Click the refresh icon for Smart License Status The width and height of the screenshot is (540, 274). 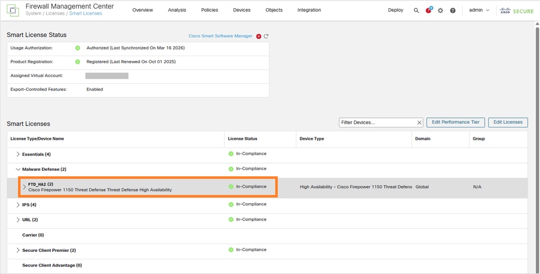[x=266, y=36]
